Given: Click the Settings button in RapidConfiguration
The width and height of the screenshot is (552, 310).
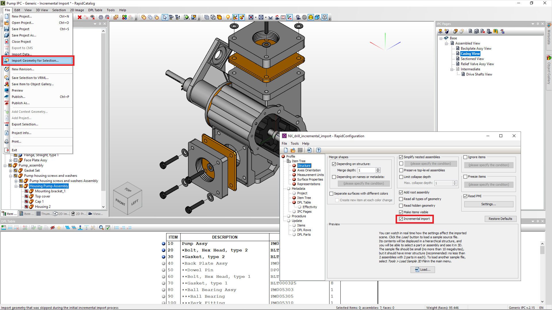Looking at the screenshot, I should pos(489,204).
